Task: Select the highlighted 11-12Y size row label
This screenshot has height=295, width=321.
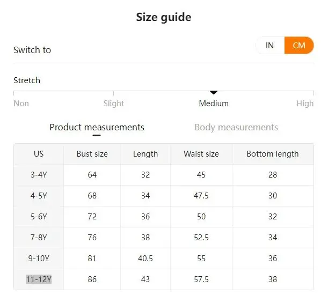Action: pyautogui.click(x=39, y=279)
